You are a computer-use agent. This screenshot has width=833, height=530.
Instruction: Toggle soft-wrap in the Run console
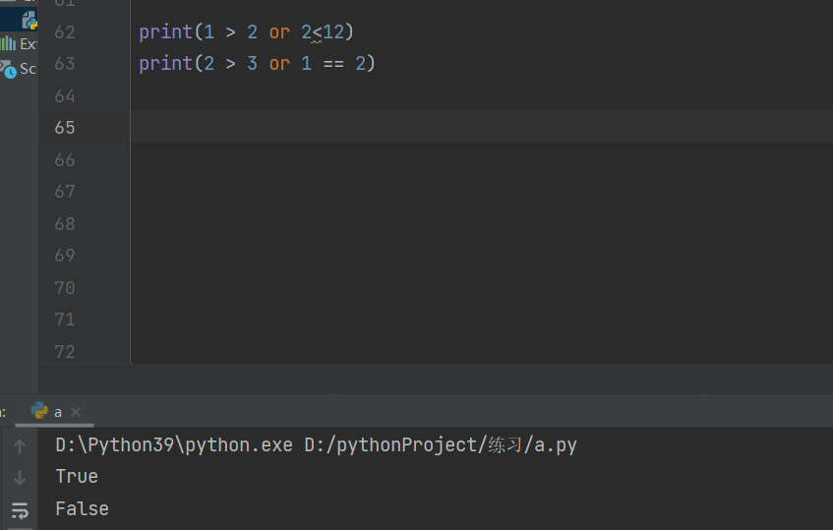point(20,509)
